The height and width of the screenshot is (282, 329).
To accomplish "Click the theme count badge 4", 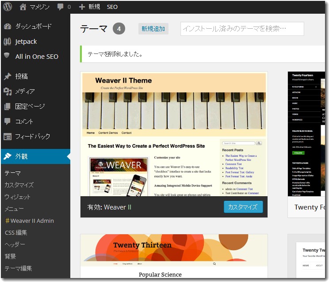I will (119, 29).
